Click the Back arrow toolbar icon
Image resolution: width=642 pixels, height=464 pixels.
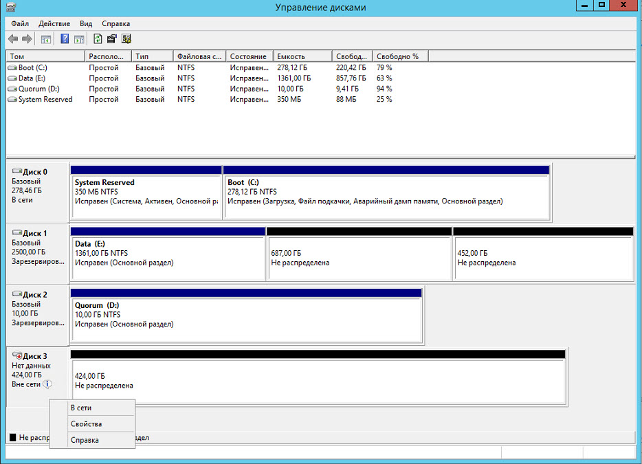pos(13,39)
